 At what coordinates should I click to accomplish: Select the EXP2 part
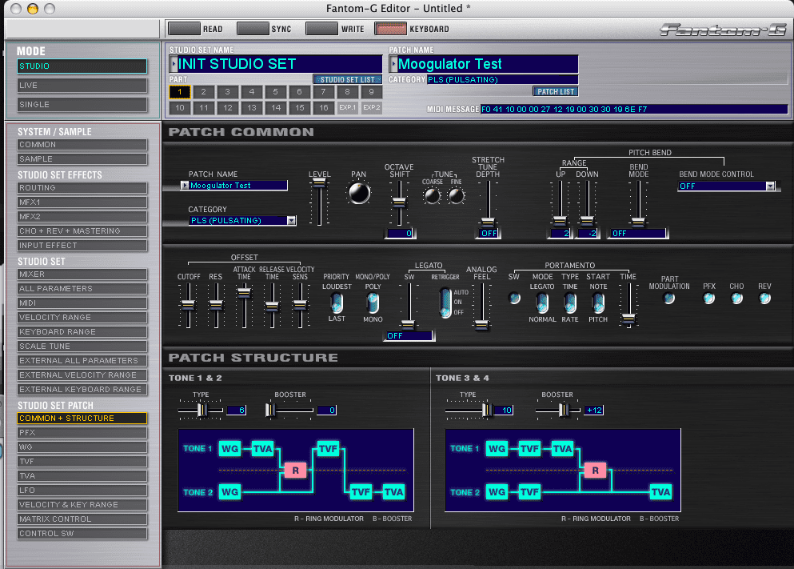tap(372, 107)
